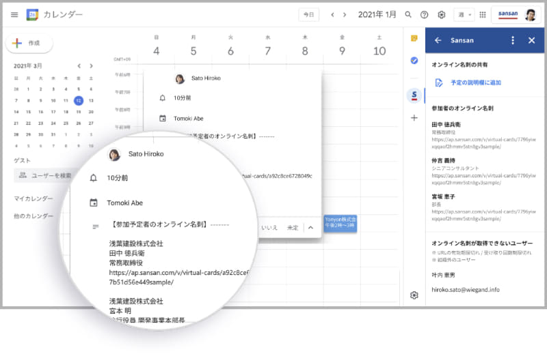The width and height of the screenshot is (547, 354).
Task: Select Saturday 10 column header
Action: click(x=379, y=46)
